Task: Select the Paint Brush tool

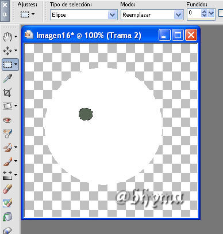Action: pyautogui.click(x=7, y=161)
